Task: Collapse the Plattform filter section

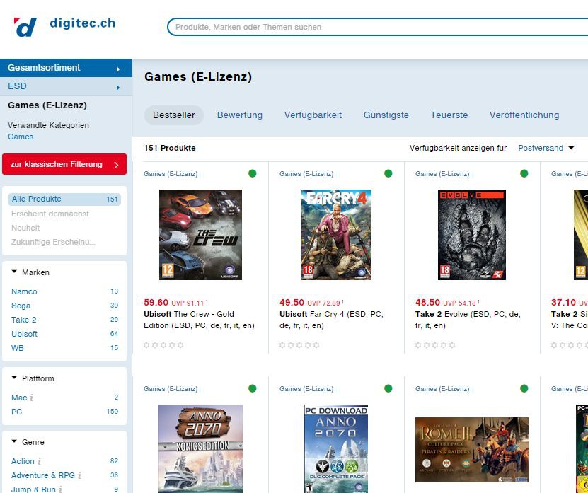Action: 14,378
